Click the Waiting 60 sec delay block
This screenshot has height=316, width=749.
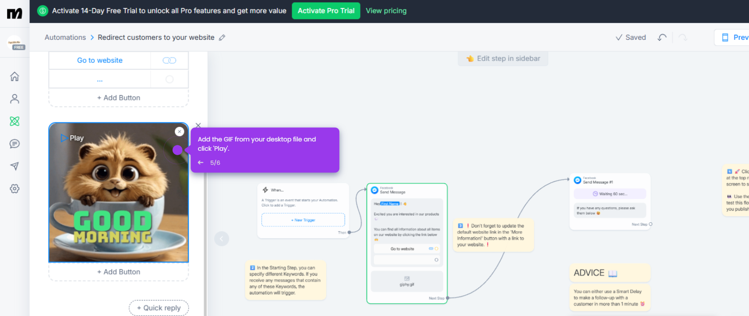pyautogui.click(x=610, y=194)
